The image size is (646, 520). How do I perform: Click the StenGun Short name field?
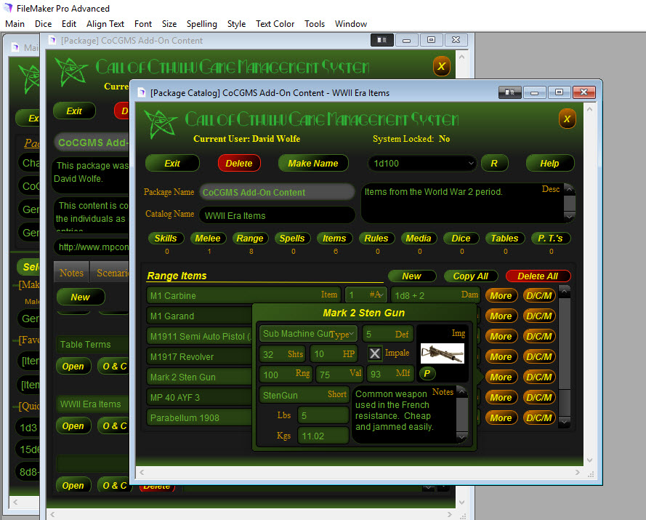point(304,395)
